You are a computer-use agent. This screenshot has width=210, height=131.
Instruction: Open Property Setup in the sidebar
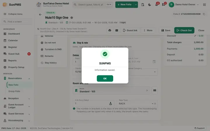17,67
